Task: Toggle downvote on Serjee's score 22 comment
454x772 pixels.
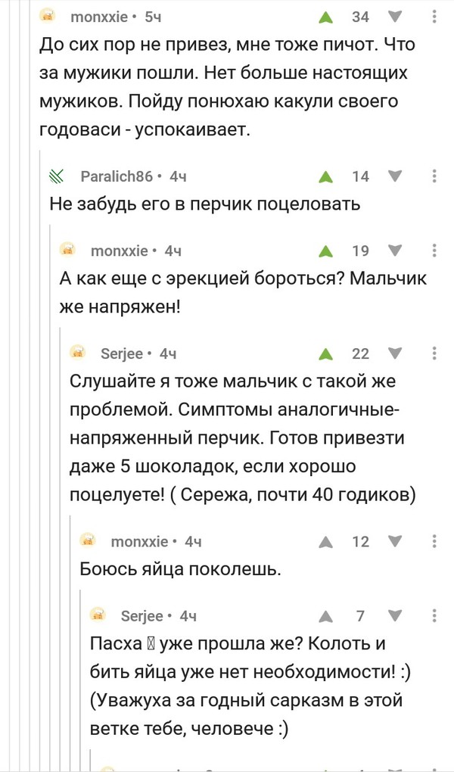Action: click(395, 353)
